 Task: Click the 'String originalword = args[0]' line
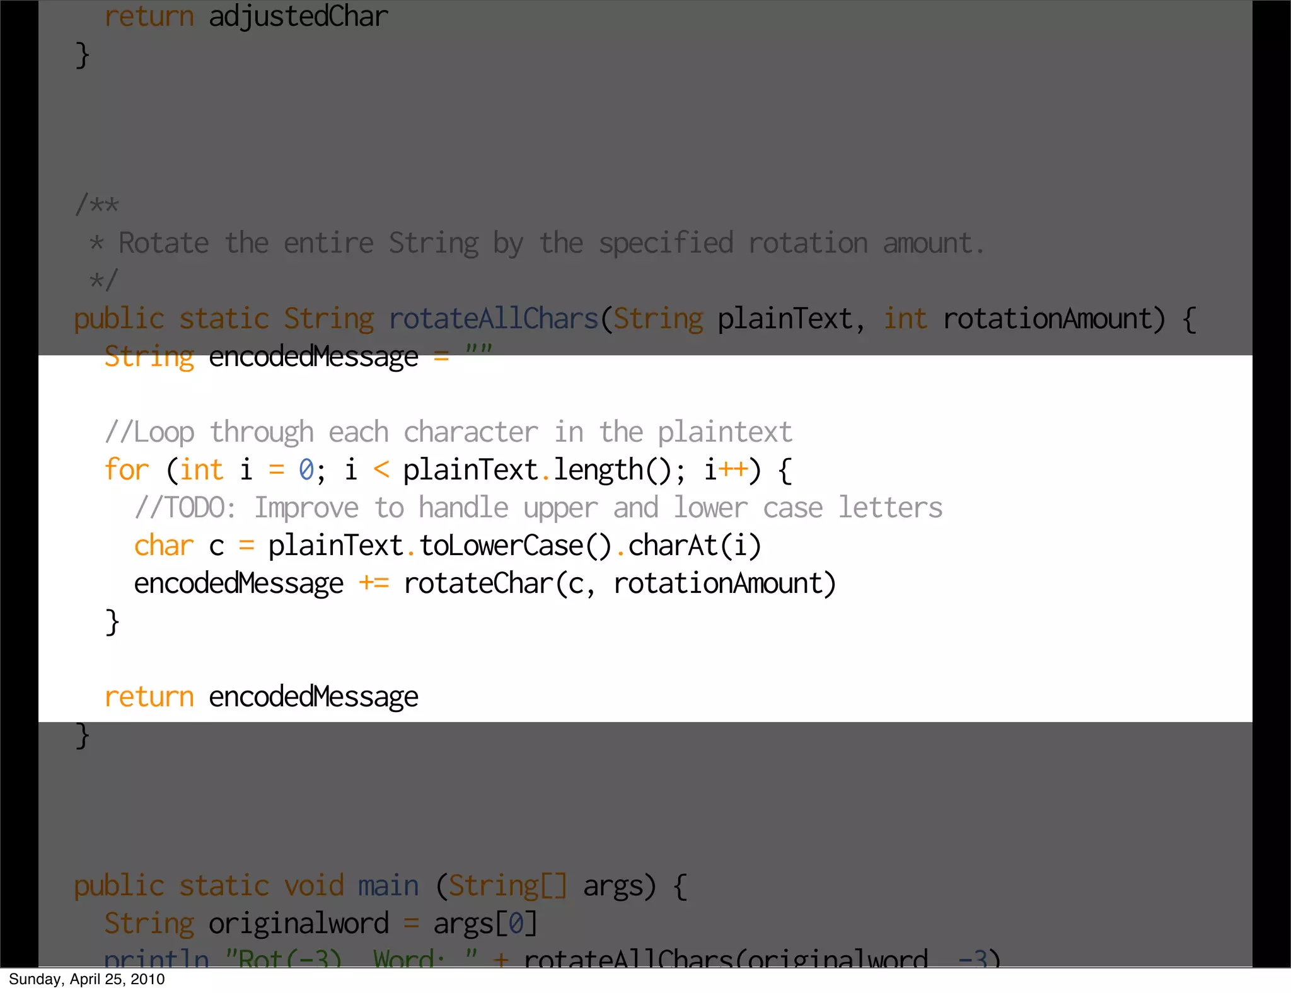click(320, 924)
